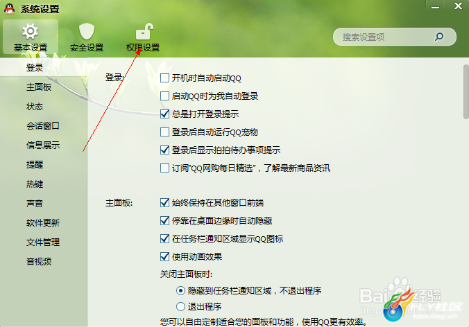Open the 热键 sidebar section

(35, 184)
